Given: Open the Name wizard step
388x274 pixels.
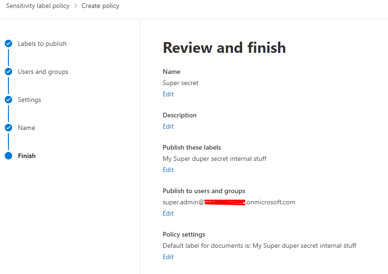Looking at the screenshot, I should (26, 128).
